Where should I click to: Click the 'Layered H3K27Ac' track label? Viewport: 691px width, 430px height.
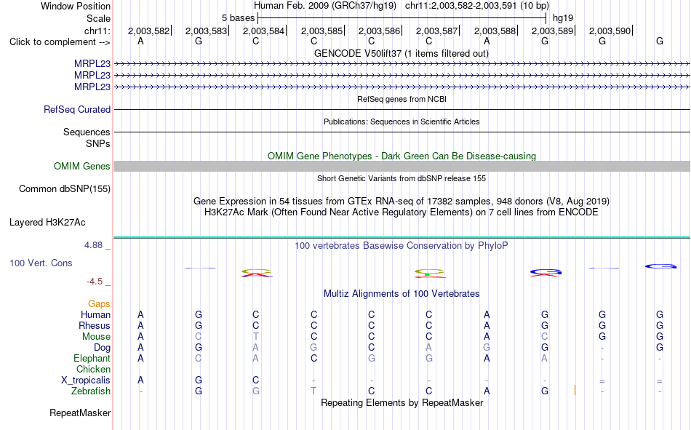point(47,223)
